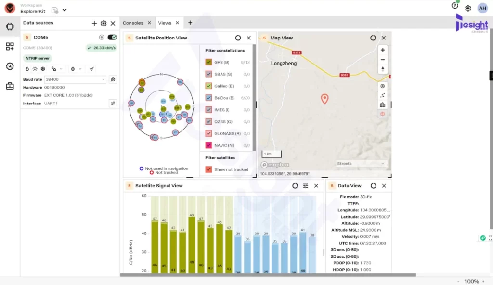493x285 pixels.
Task: Reset map bearing with compass button
Action: click(x=383, y=69)
